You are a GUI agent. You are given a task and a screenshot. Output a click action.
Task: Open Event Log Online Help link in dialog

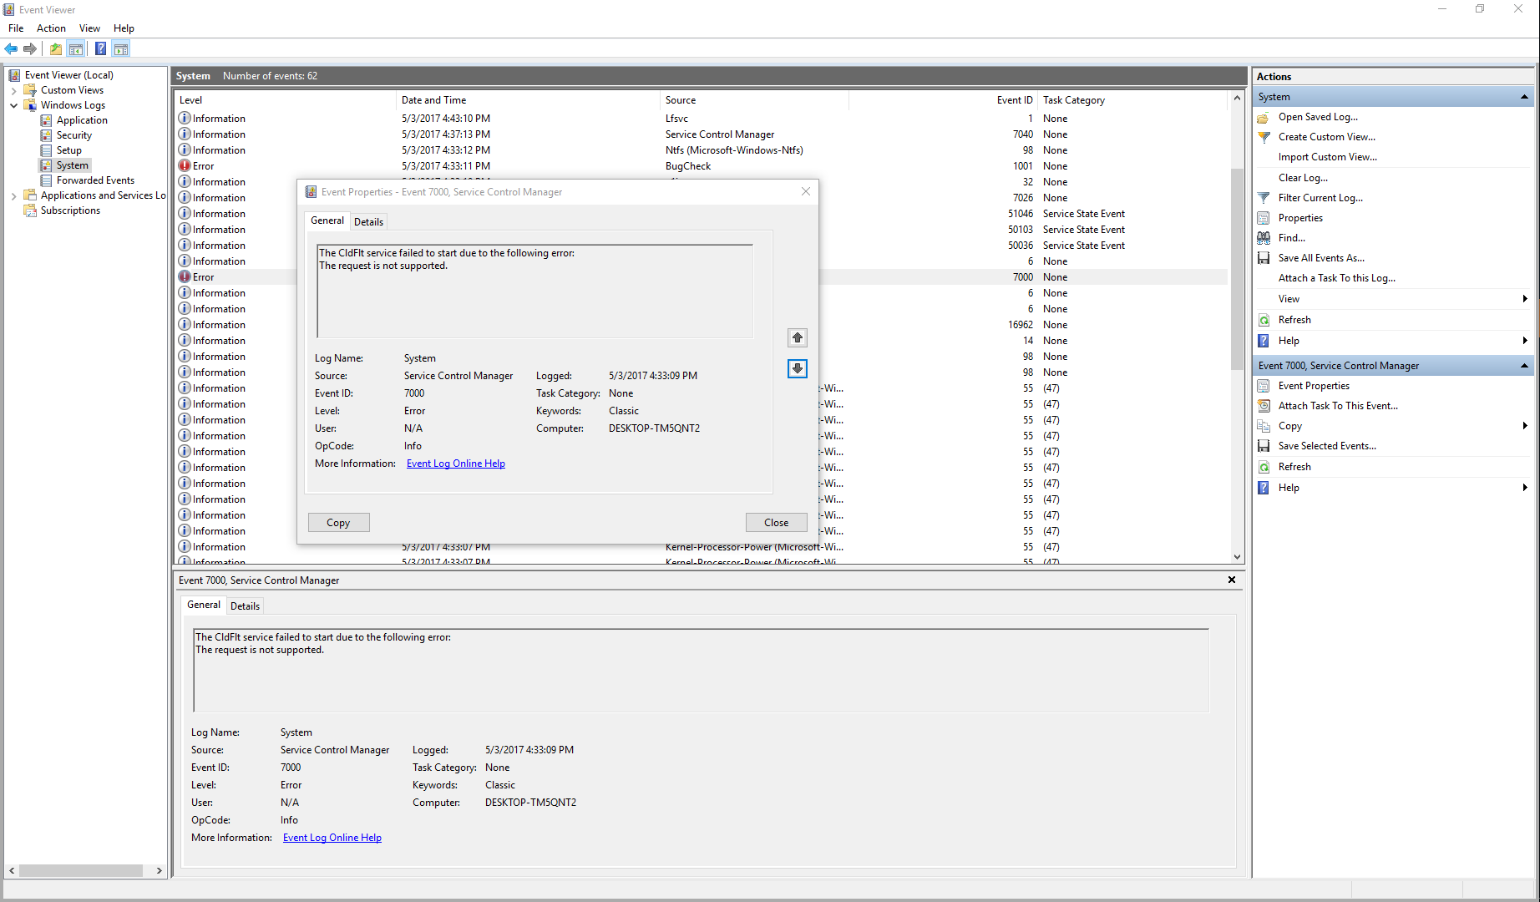456,464
